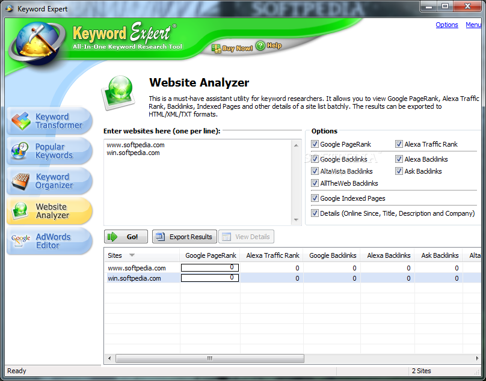The image size is (486, 381).
Task: Select the win.softpedia.com results row
Action: pyautogui.click(x=292, y=278)
